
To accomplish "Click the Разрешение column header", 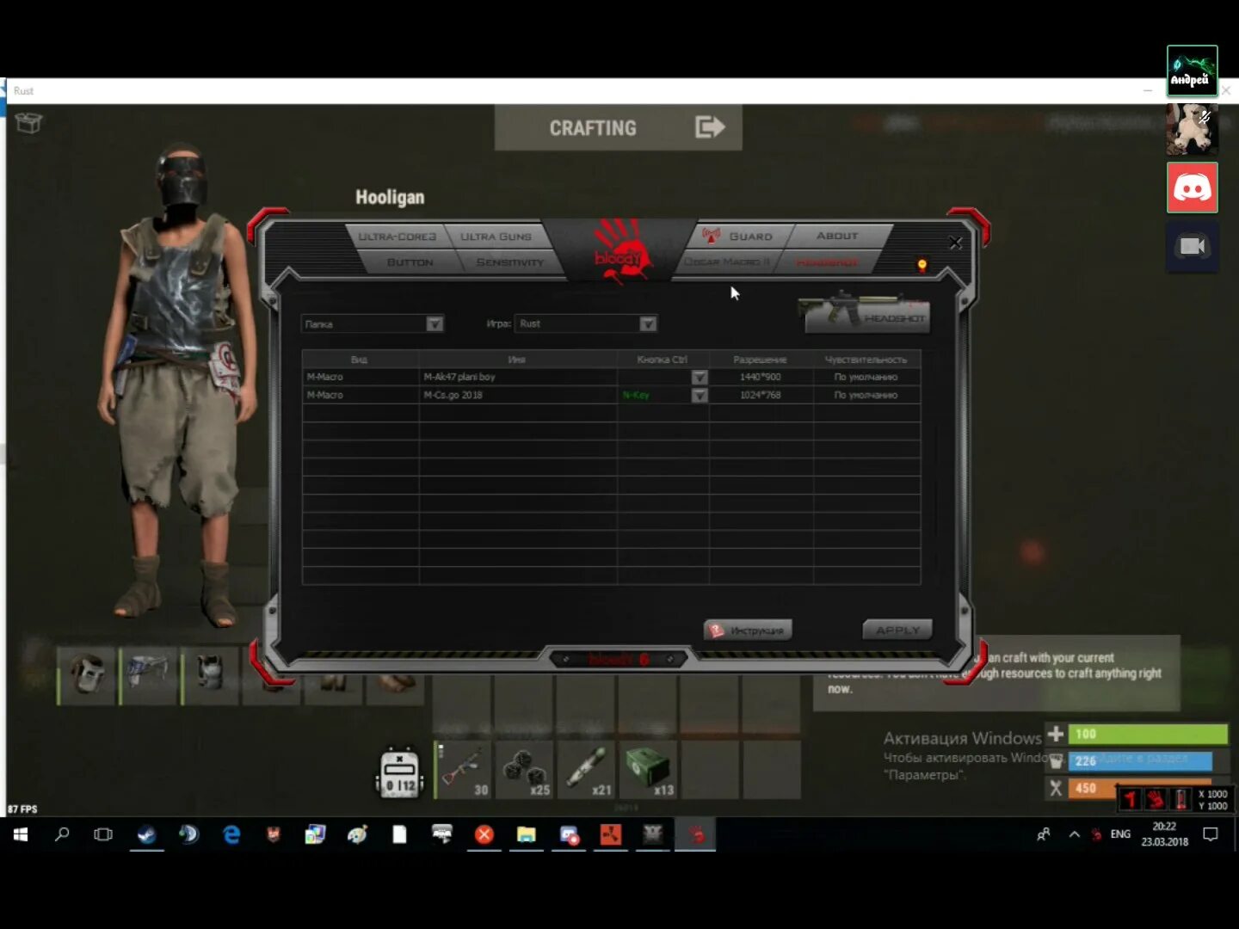I will (761, 360).
